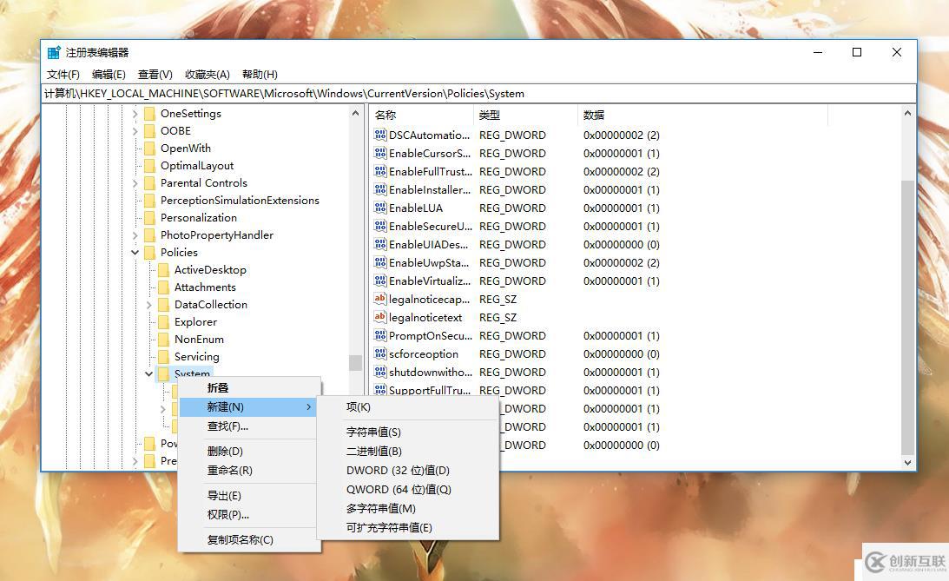Click the EnableSecureU... value icon

click(380, 226)
